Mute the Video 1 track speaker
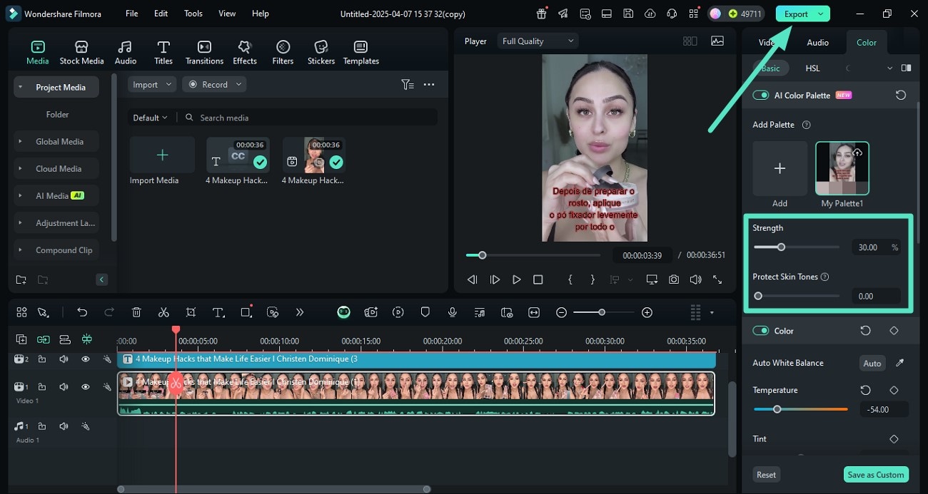The width and height of the screenshot is (928, 494). pyautogui.click(x=64, y=387)
